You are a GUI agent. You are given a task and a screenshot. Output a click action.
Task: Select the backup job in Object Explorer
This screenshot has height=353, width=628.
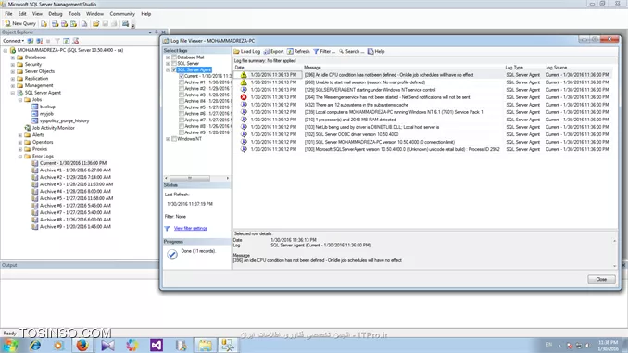point(47,107)
